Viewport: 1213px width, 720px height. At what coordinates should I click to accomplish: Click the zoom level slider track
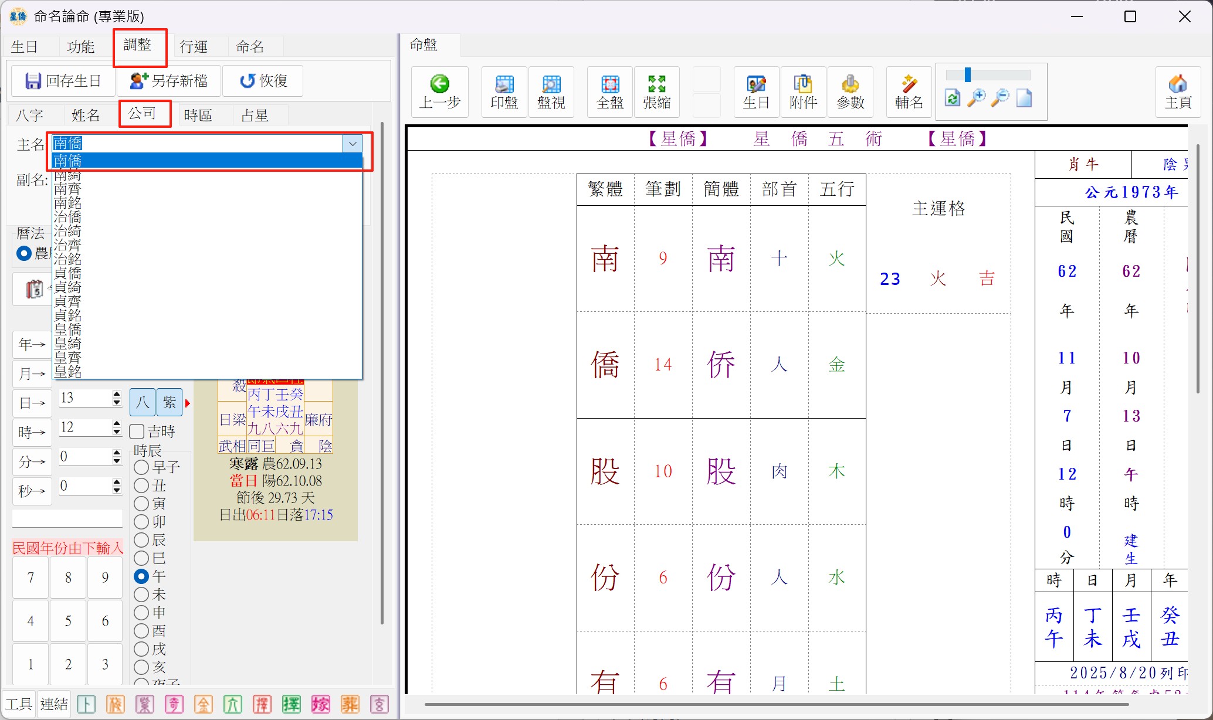click(x=997, y=75)
